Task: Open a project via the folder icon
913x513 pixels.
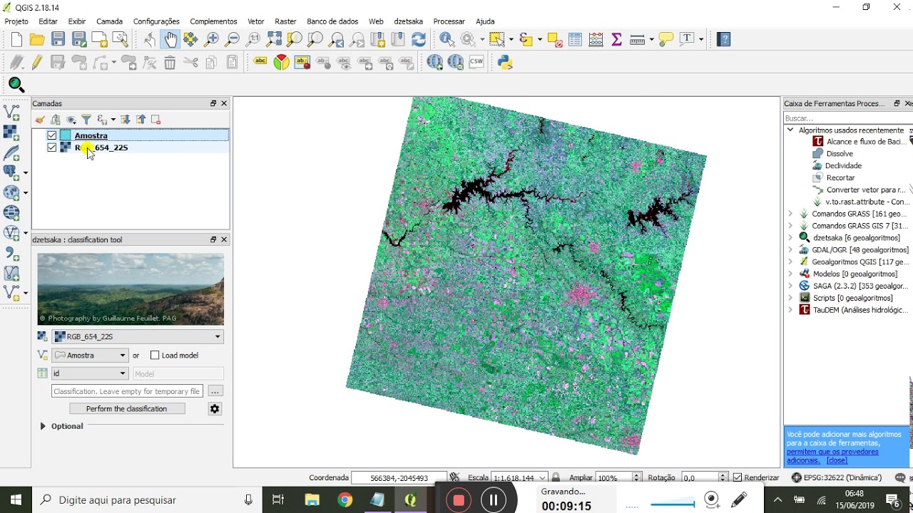Action: click(37, 40)
